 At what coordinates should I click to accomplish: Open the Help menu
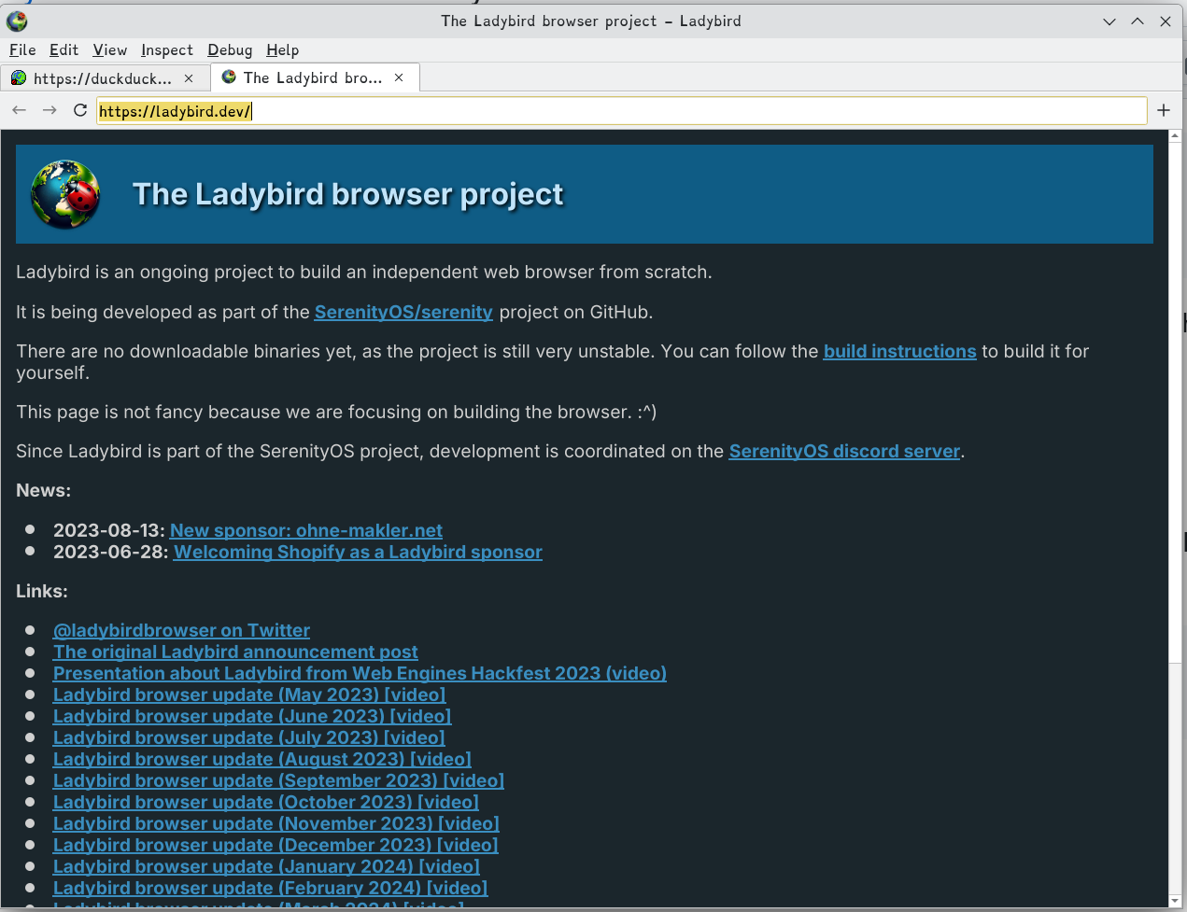tap(283, 50)
